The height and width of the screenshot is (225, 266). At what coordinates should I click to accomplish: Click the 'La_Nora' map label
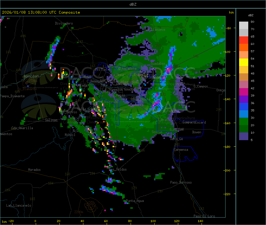point(118,75)
